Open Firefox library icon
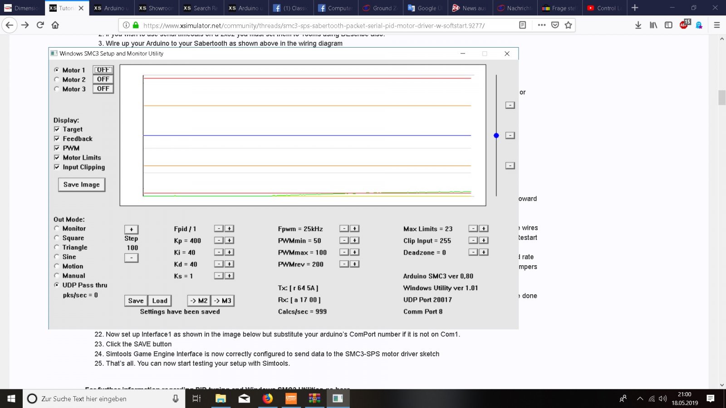Screen dimensions: 726x408 click(x=653, y=25)
